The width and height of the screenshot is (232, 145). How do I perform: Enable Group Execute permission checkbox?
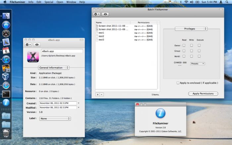pos(199,51)
